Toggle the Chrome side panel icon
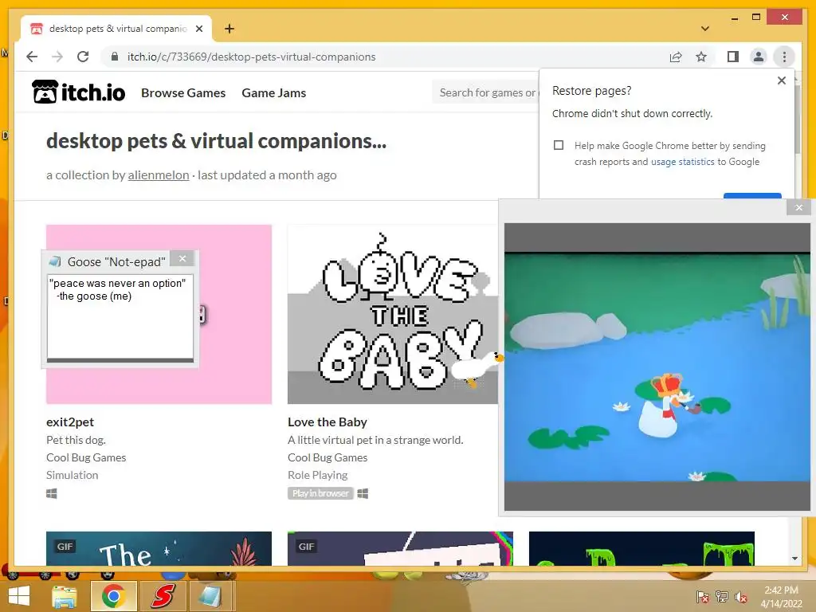 click(x=733, y=57)
